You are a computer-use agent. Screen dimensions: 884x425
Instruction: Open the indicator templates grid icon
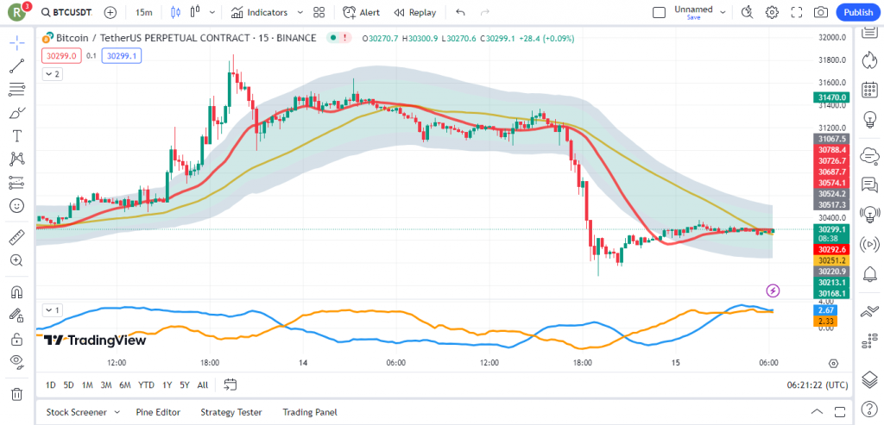coord(319,12)
